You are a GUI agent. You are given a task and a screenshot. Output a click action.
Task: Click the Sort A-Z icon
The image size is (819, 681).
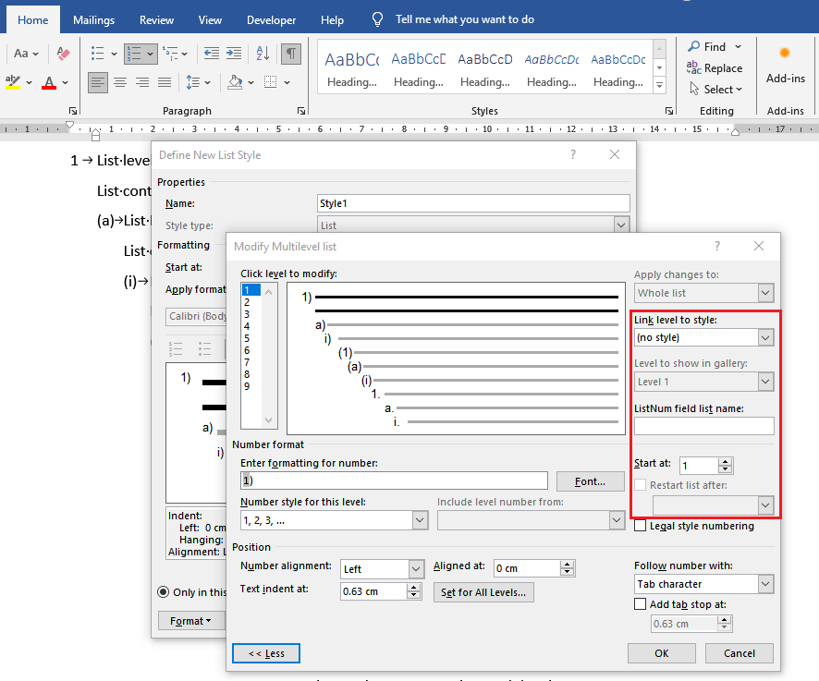pos(263,54)
